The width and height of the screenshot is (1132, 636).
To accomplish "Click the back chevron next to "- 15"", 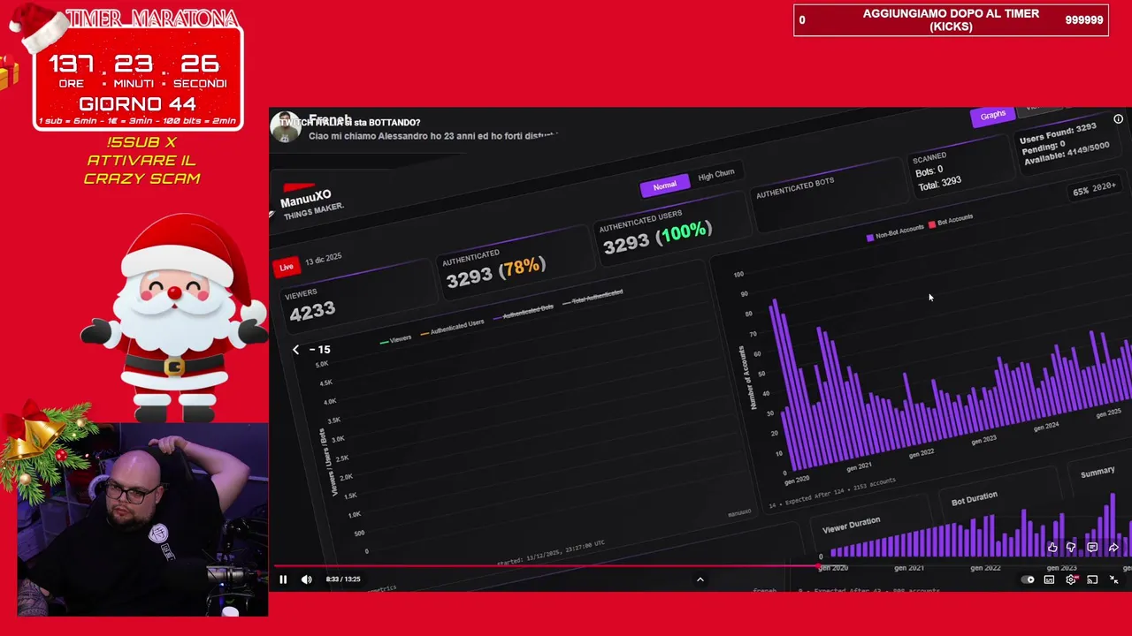I will click(x=296, y=350).
